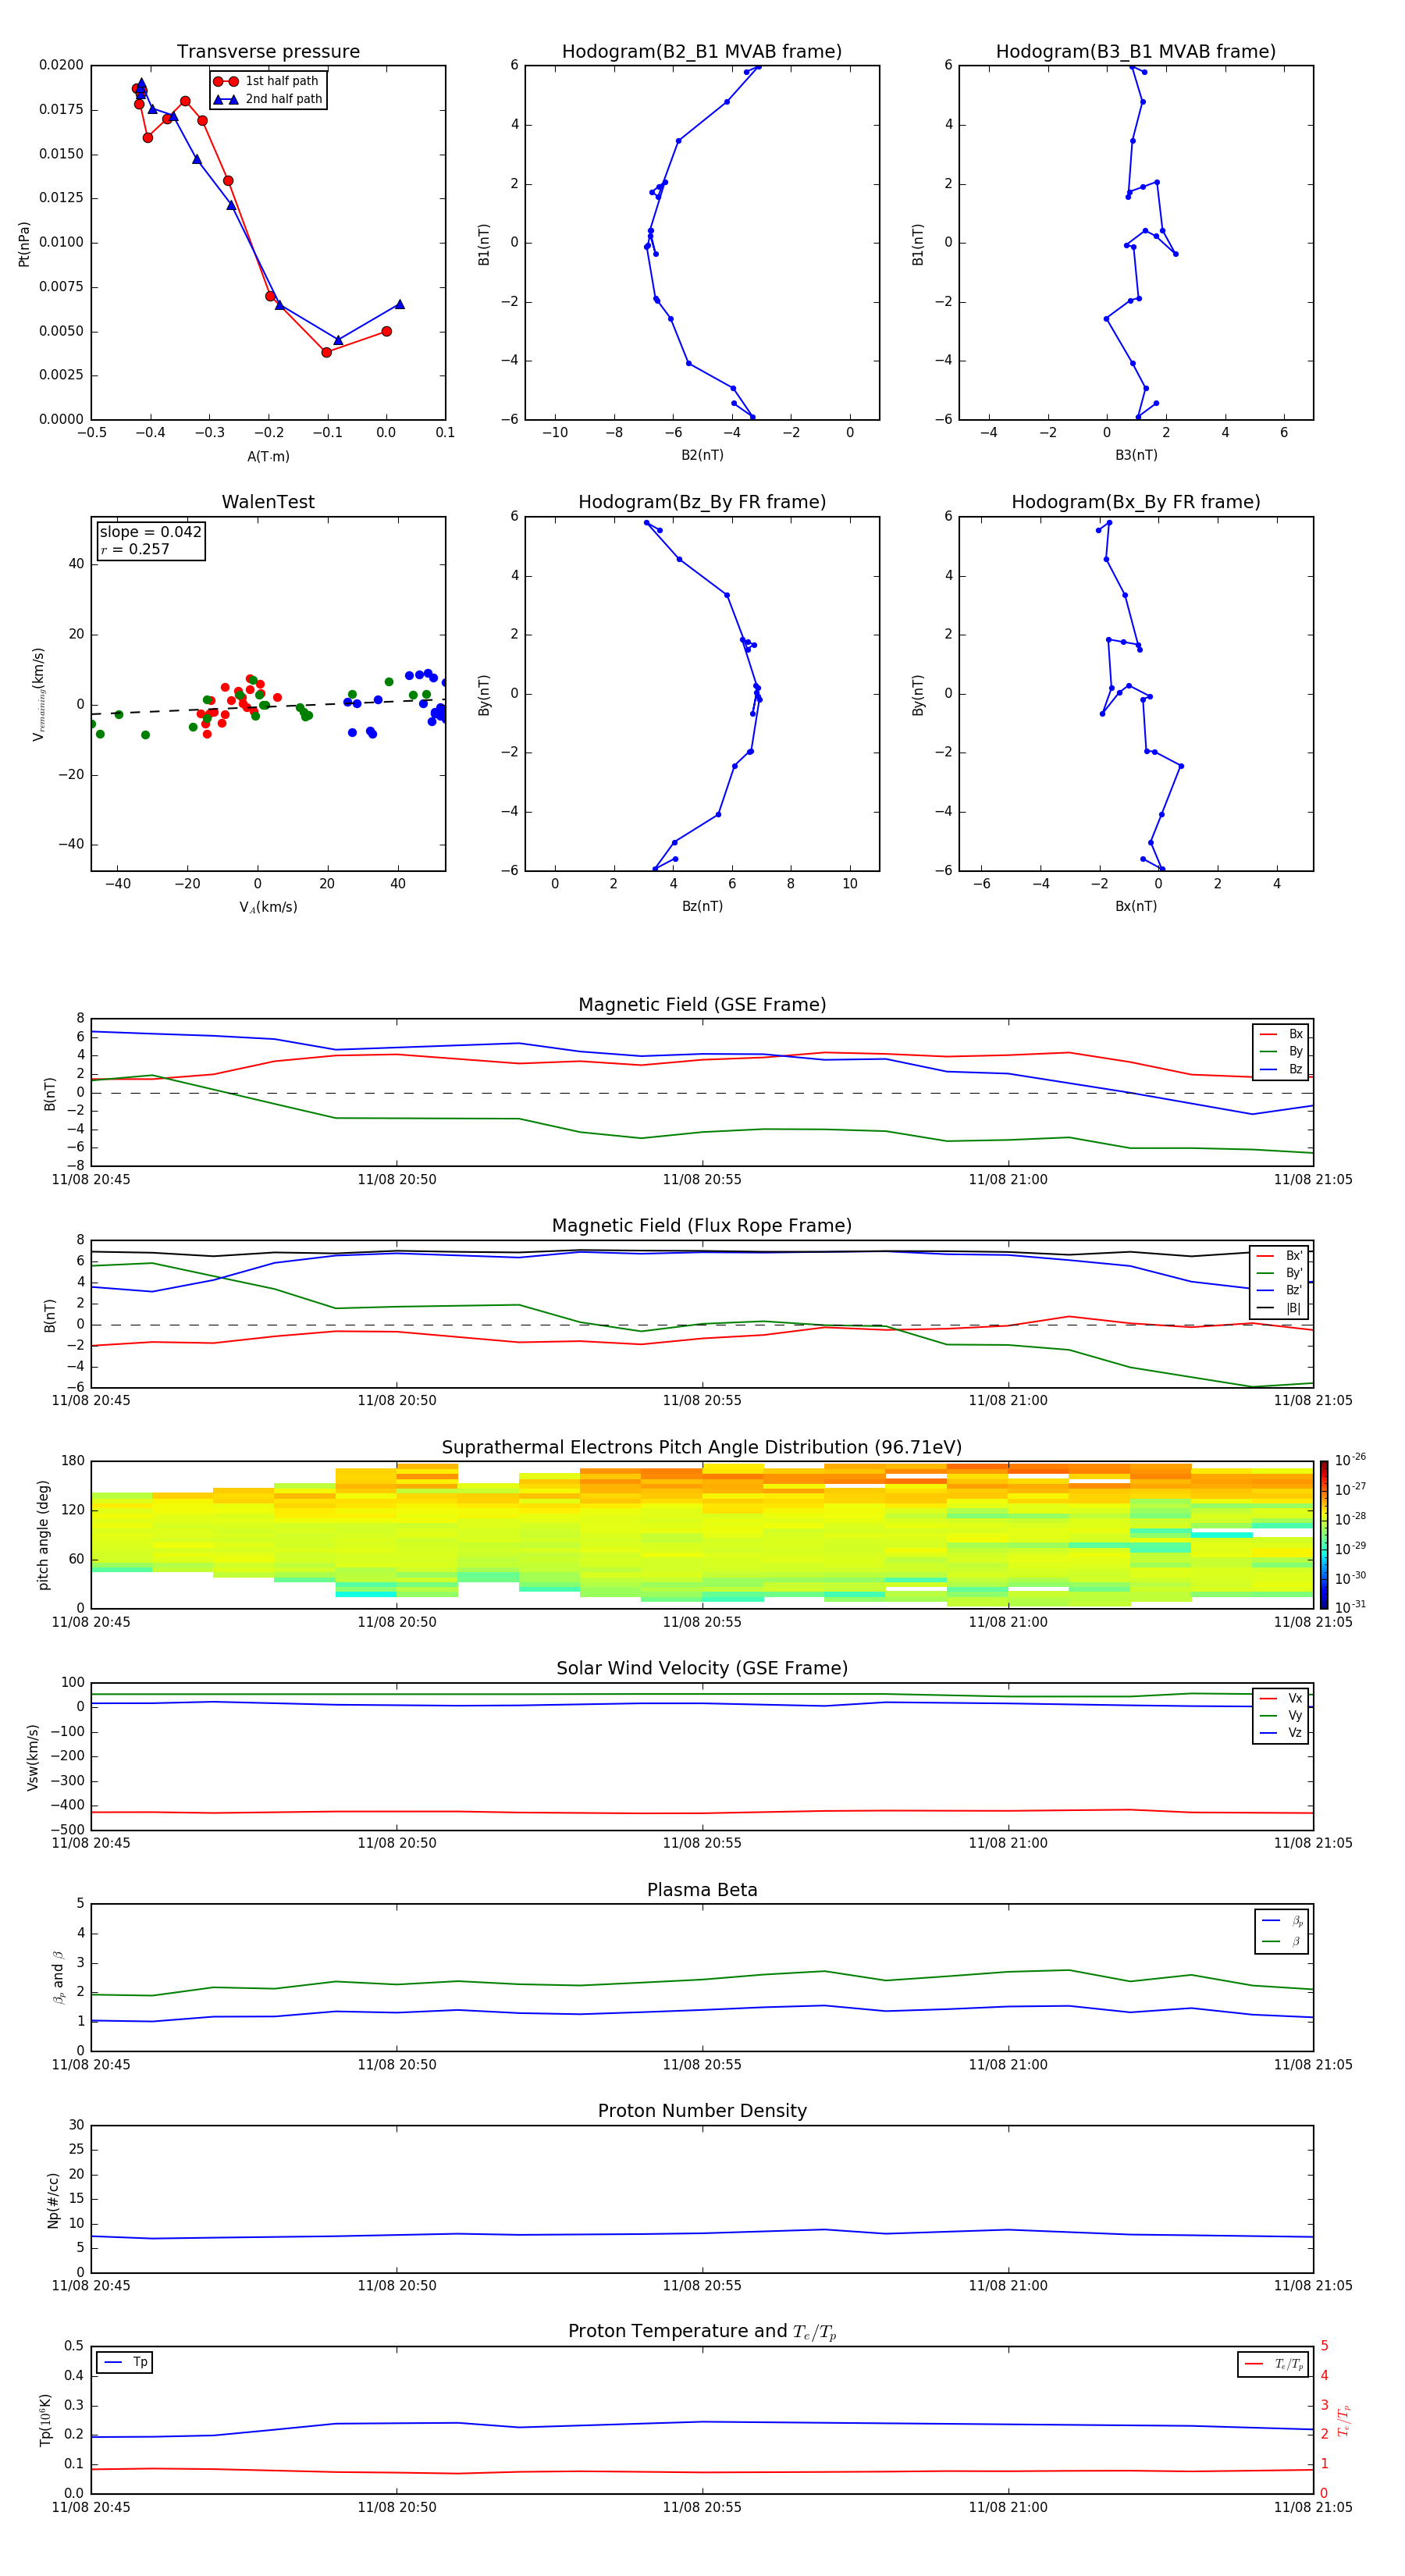
Task: Click the pitch angle heatmap
Action: pos(702,1535)
